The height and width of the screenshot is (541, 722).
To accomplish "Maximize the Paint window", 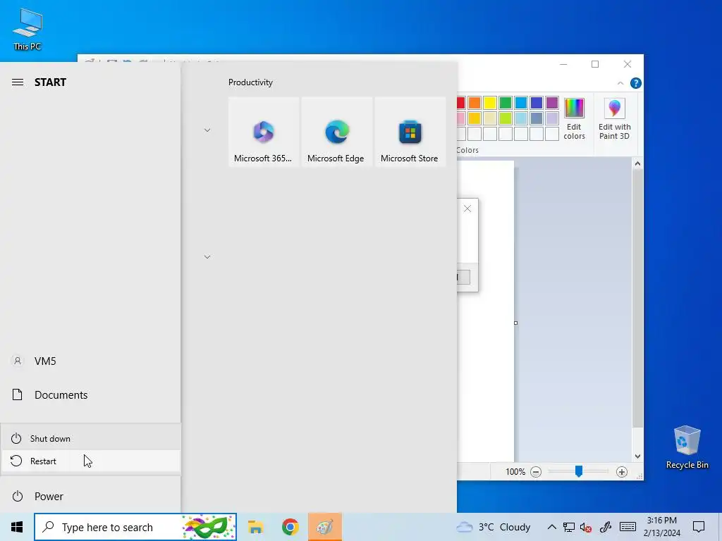I will [x=595, y=64].
